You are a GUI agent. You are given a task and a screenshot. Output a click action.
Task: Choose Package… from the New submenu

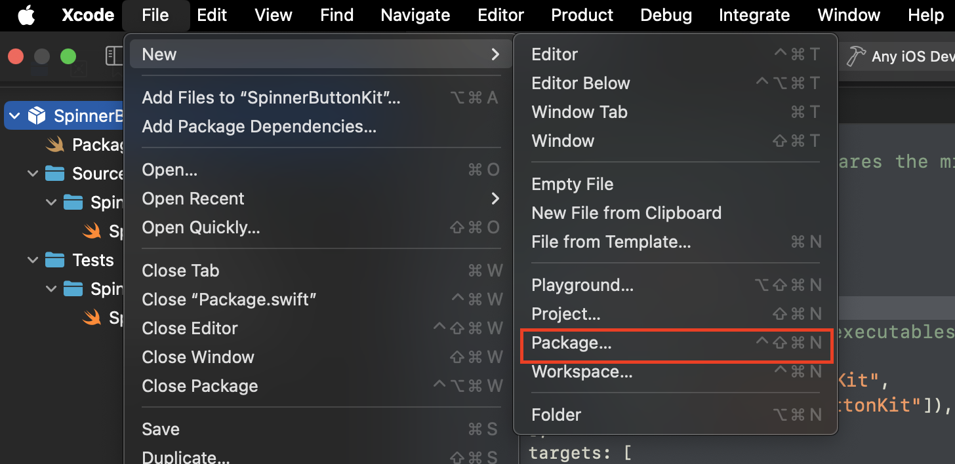click(x=676, y=343)
